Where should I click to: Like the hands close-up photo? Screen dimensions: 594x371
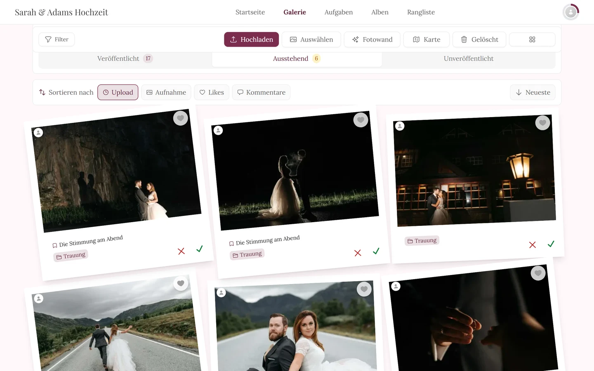pos(538,273)
